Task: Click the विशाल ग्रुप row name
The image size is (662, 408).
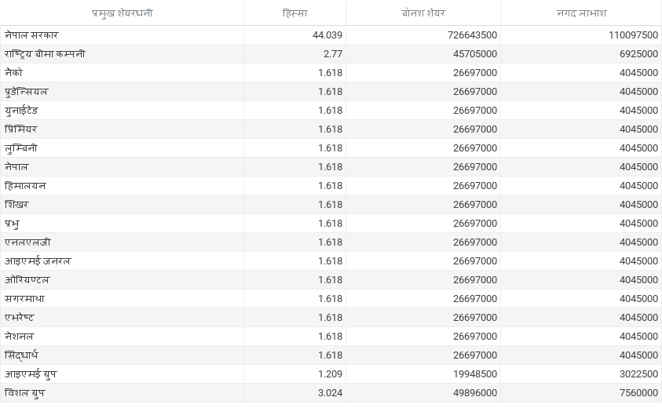Action: pyautogui.click(x=25, y=393)
